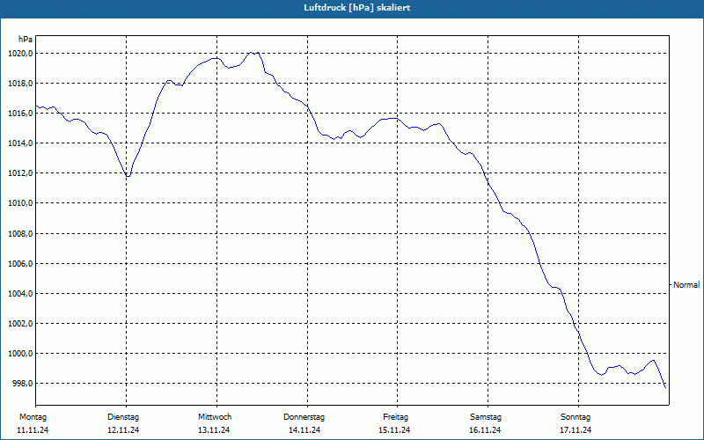This screenshot has height=440, width=704.
Task: Click the 'Luftdruck [hPa] skaliert' chart title
Action: (x=357, y=8)
